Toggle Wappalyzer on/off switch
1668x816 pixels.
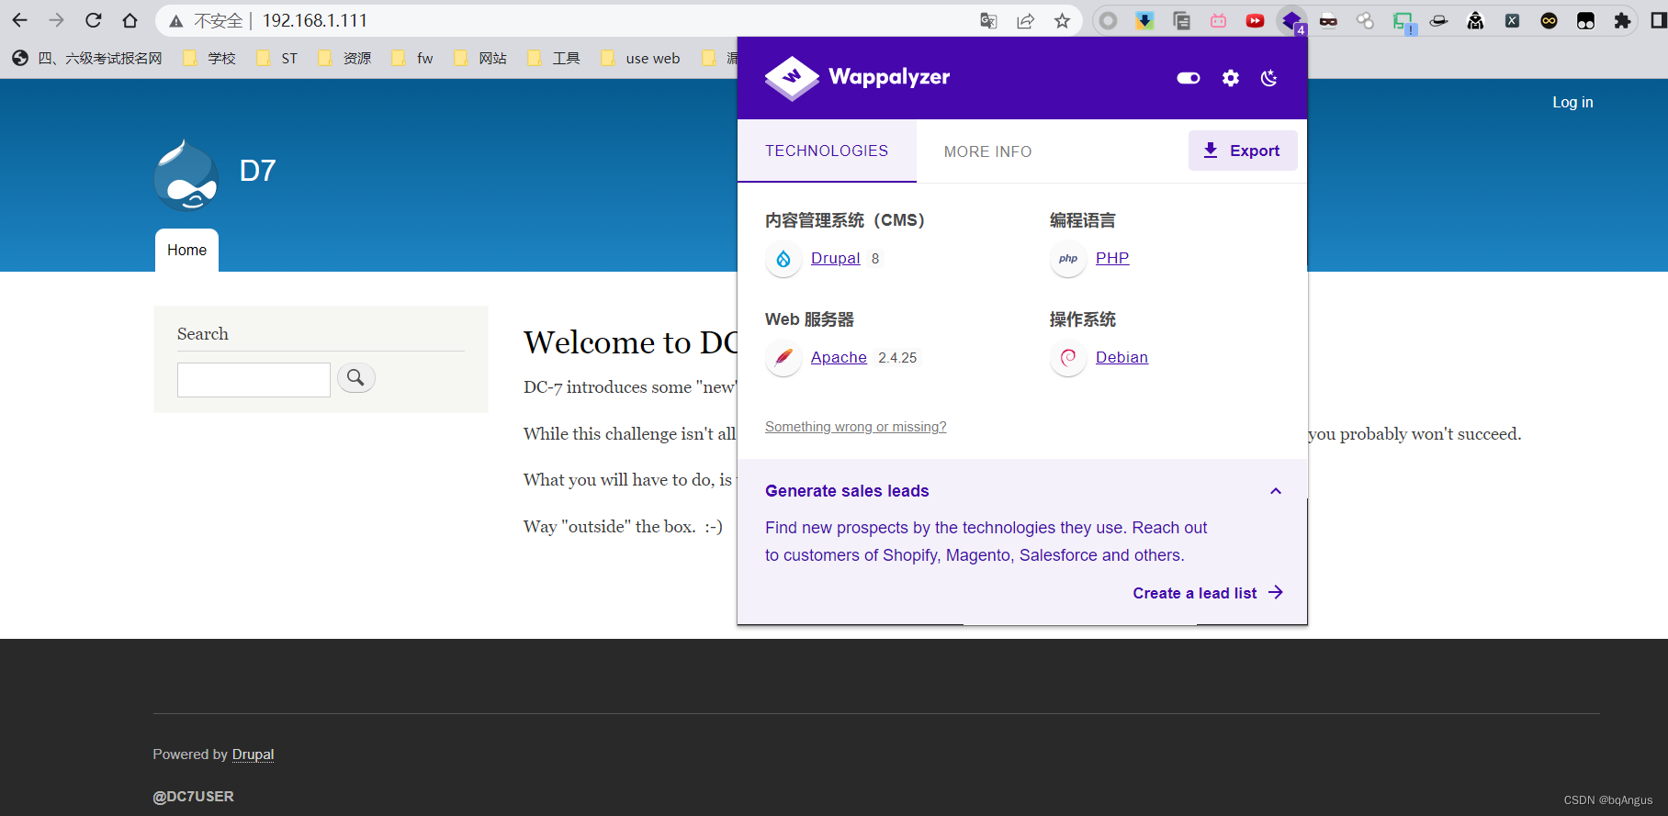pos(1189,78)
